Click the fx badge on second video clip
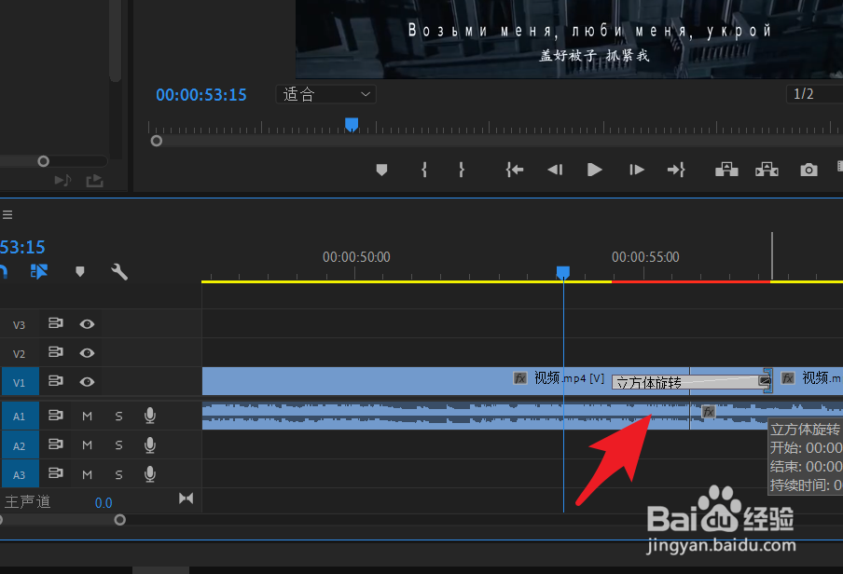843x574 pixels. pyautogui.click(x=788, y=378)
